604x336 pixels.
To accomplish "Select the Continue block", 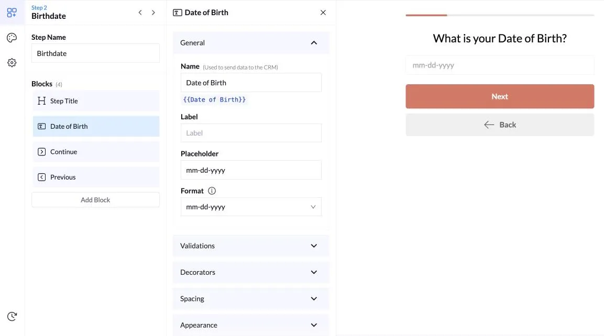I will pyautogui.click(x=96, y=152).
